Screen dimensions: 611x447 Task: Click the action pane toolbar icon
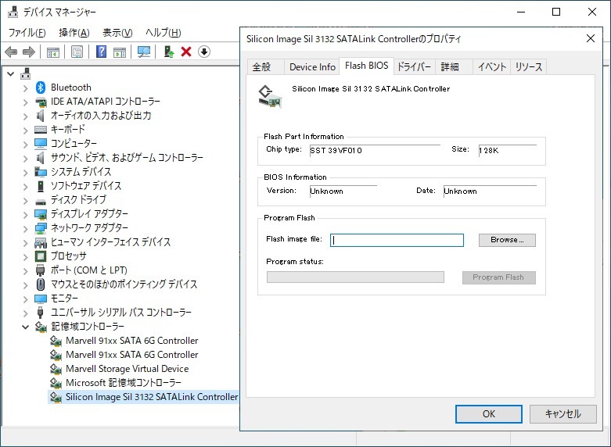[120, 52]
